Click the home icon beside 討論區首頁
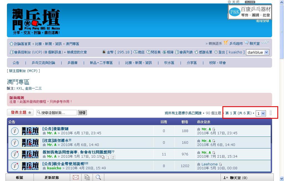 pyautogui.click(x=11, y=44)
